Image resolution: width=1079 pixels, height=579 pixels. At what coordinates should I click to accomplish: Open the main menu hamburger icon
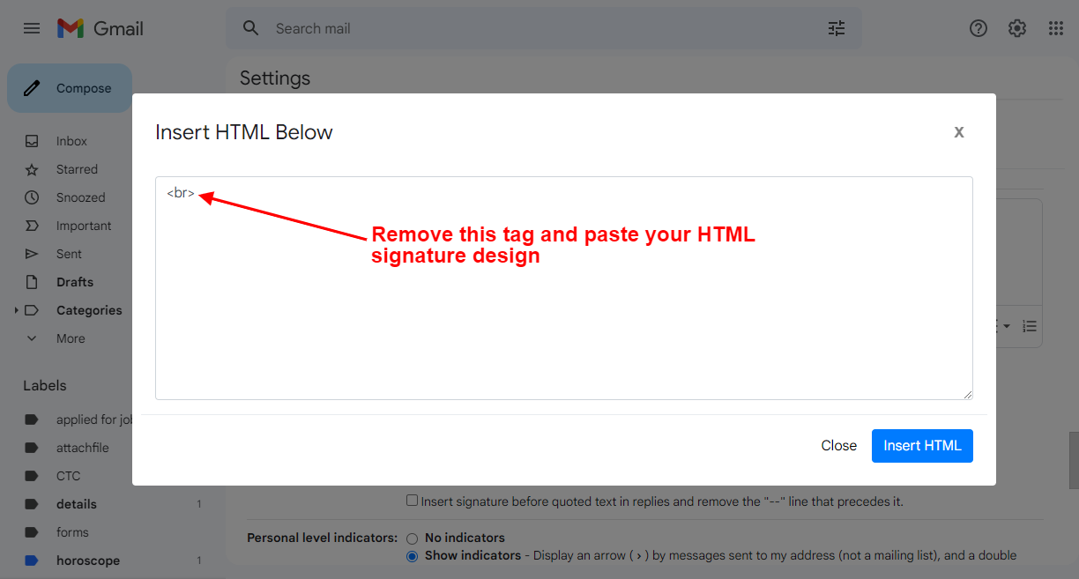tap(32, 28)
